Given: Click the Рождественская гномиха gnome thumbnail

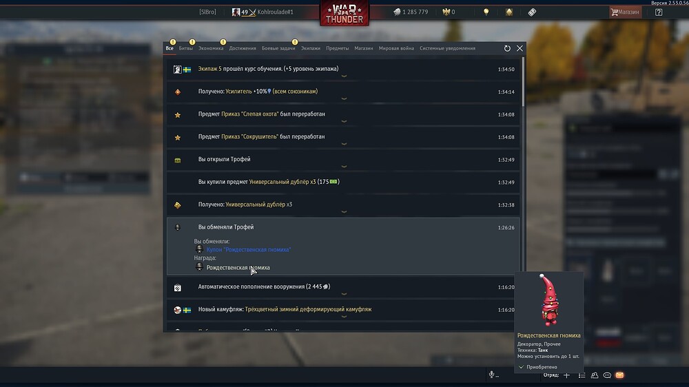Looking at the screenshot, I should pyautogui.click(x=549, y=300).
